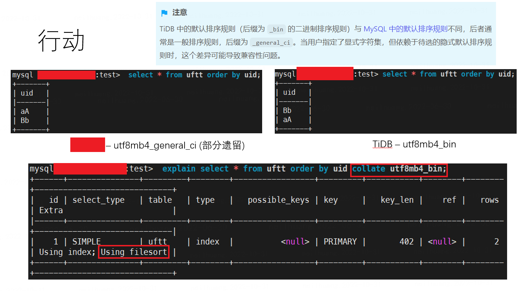
Task: Click the inline code "_general_ci" in the note
Action: pyautogui.click(x=271, y=42)
